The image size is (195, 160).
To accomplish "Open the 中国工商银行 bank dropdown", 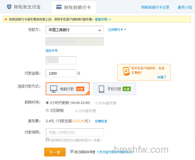I will [75, 30].
